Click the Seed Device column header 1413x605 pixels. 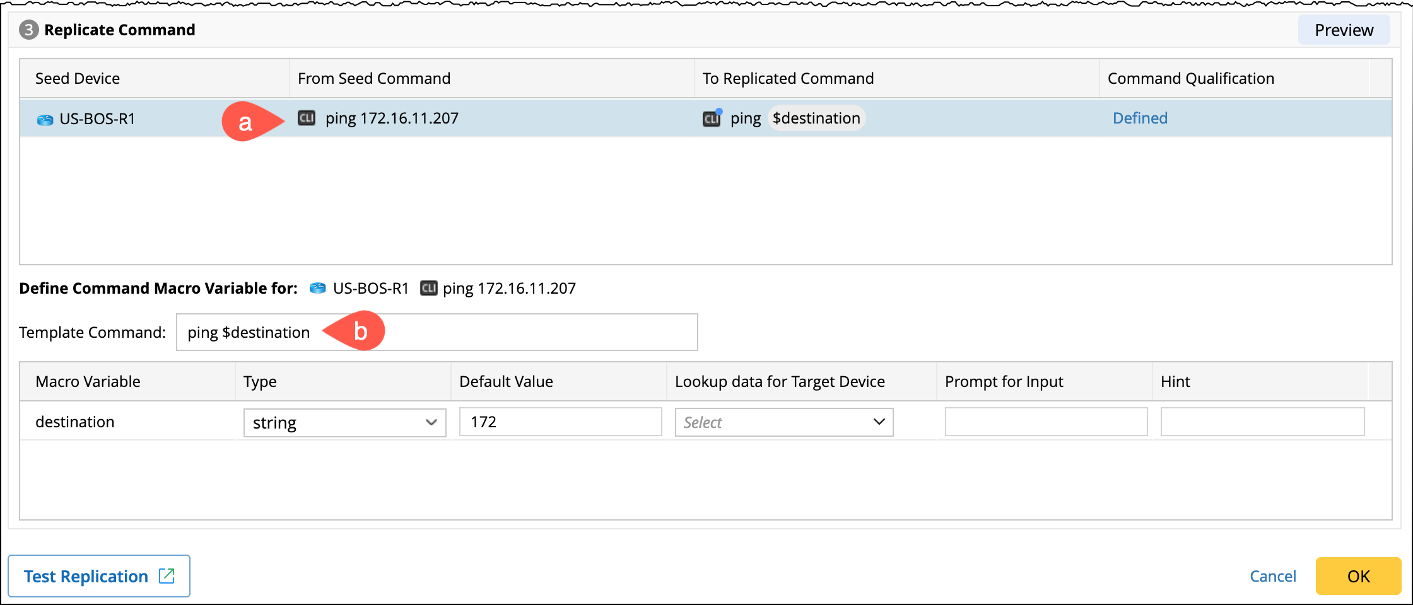78,79
